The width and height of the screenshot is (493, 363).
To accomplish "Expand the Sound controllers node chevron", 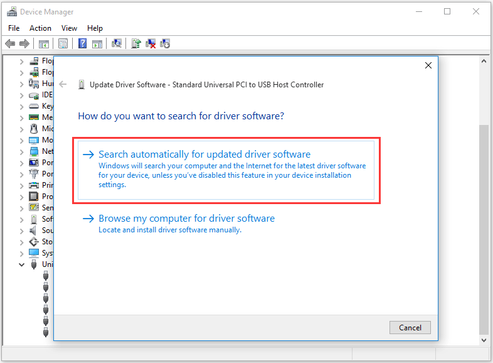I will pos(21,231).
